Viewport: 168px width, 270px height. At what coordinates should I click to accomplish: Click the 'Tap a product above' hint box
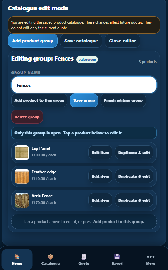tap(84, 222)
